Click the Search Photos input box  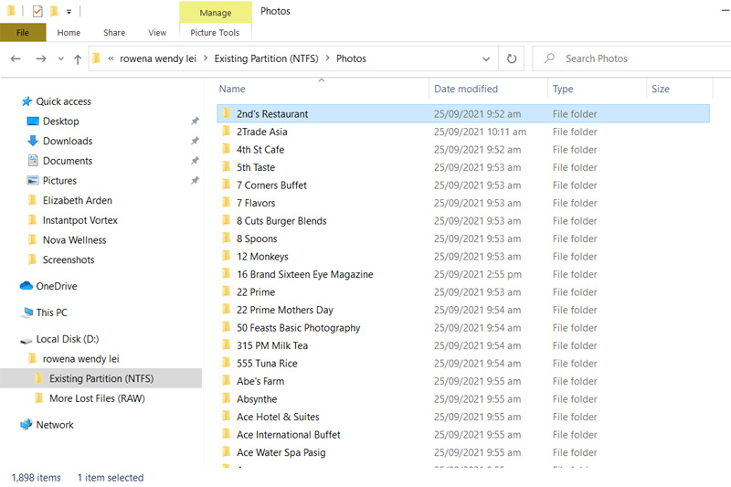(x=634, y=58)
